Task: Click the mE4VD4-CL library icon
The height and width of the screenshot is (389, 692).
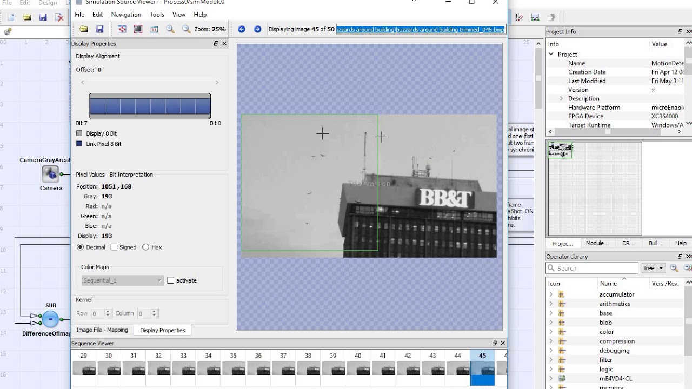Action: pyautogui.click(x=562, y=379)
